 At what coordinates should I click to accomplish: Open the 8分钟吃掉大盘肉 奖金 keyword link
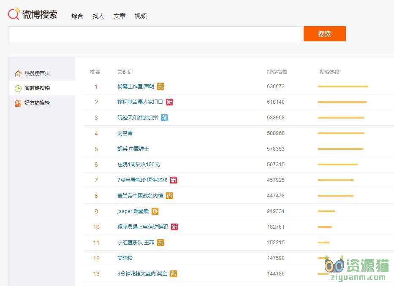142,274
